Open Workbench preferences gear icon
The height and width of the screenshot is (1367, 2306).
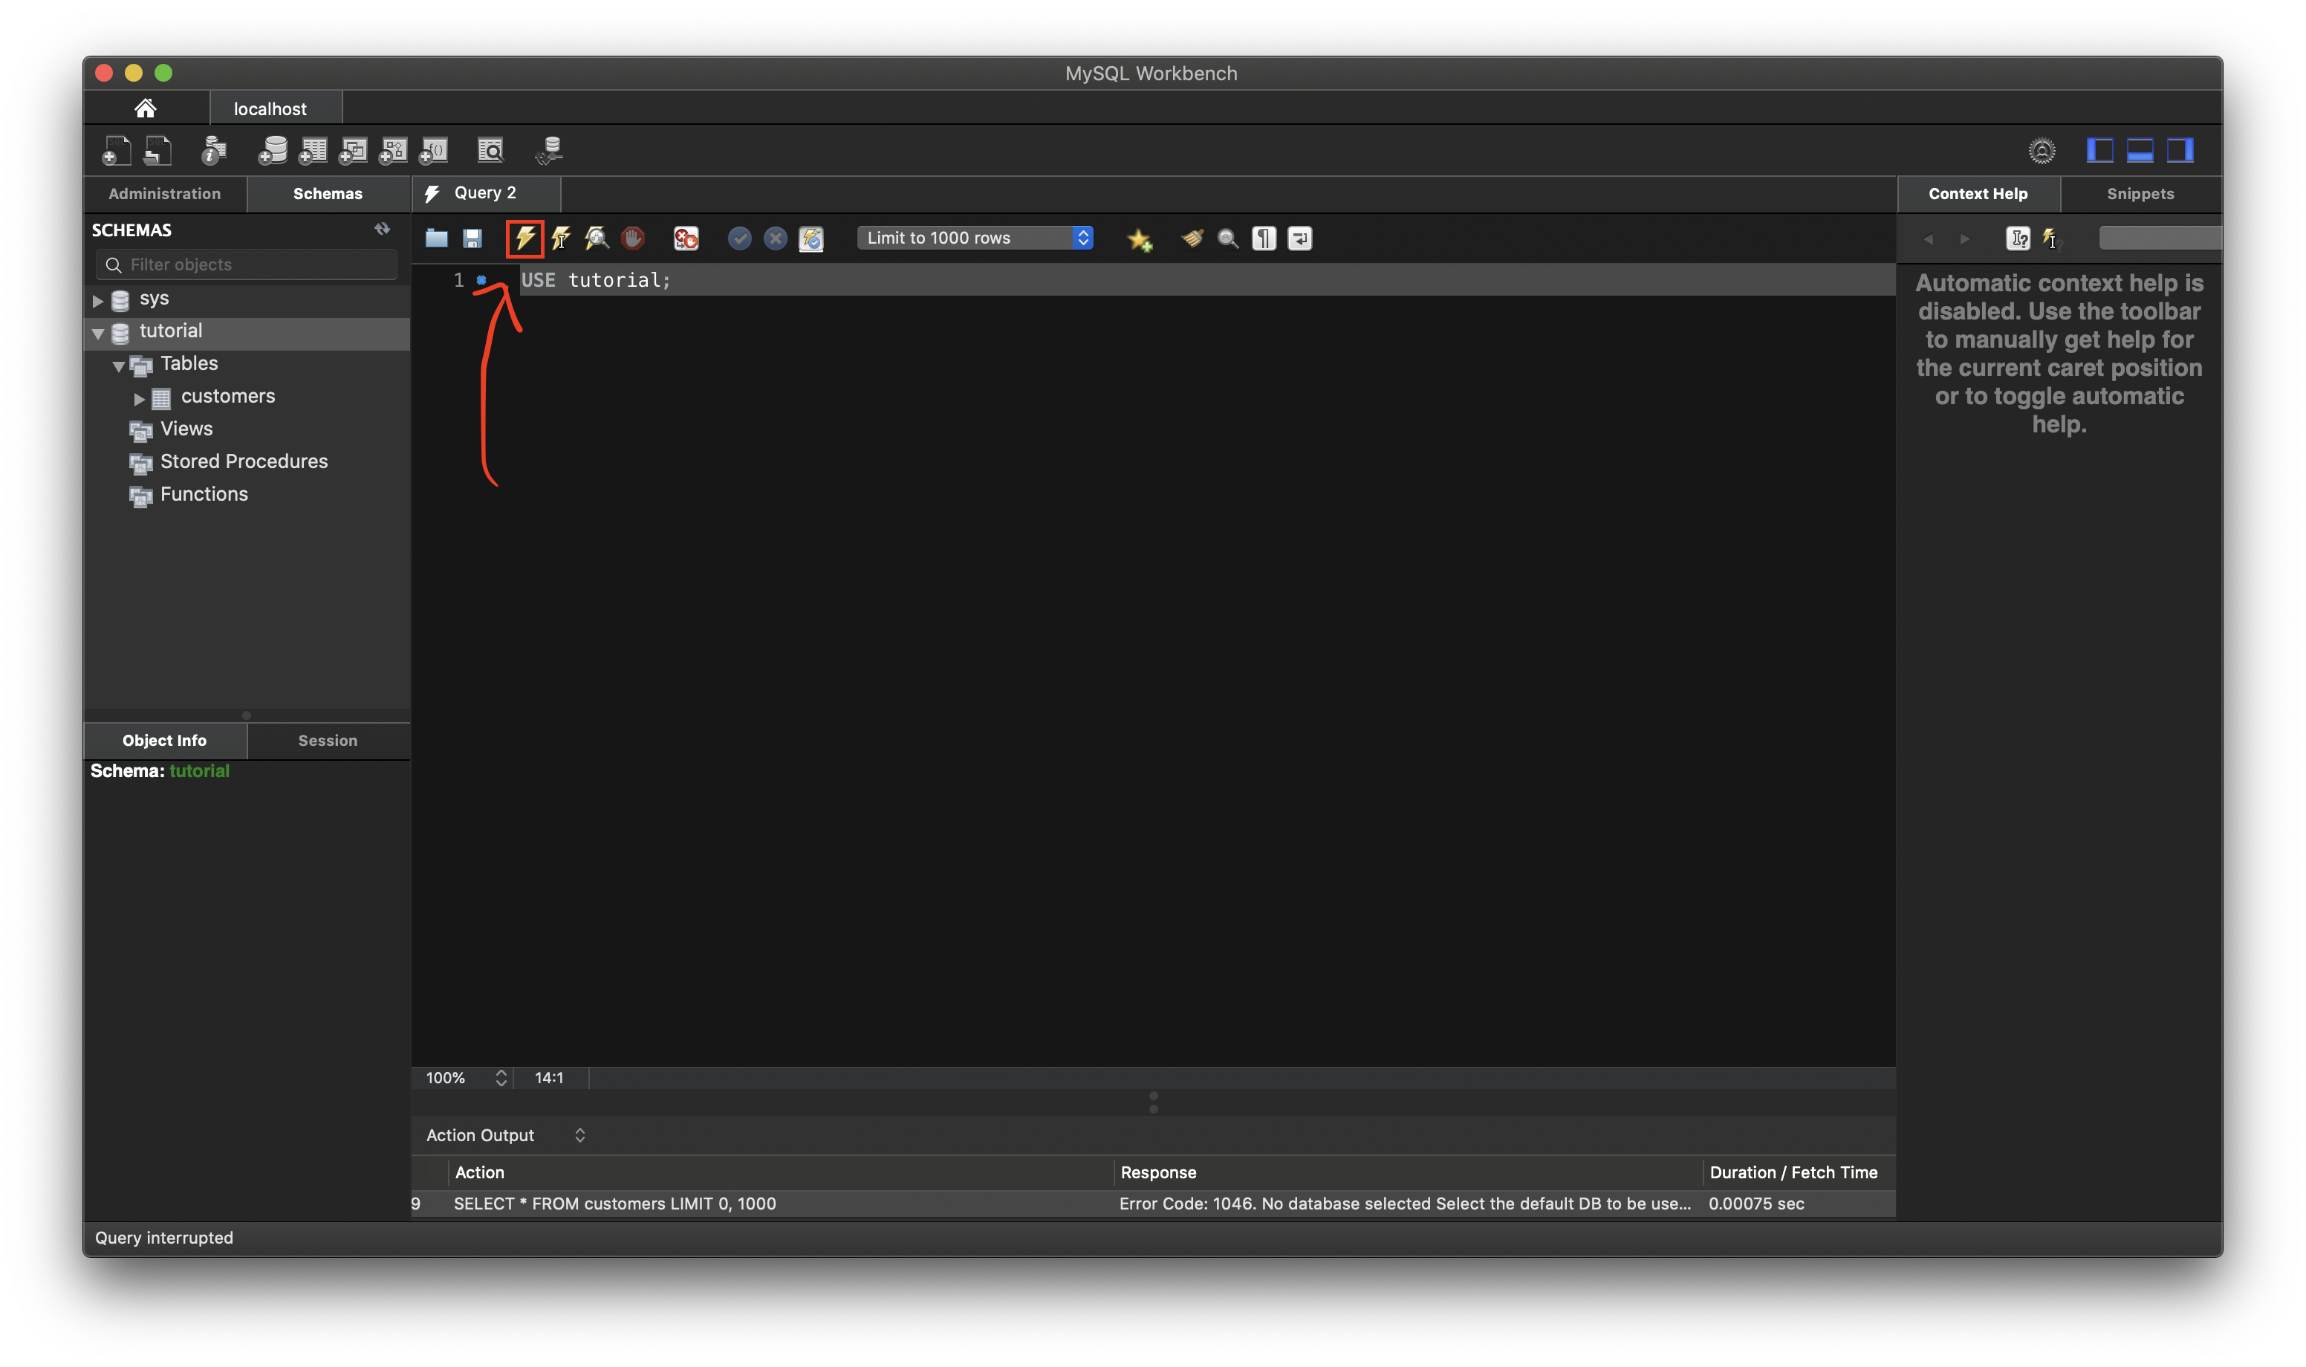pos(2041,150)
